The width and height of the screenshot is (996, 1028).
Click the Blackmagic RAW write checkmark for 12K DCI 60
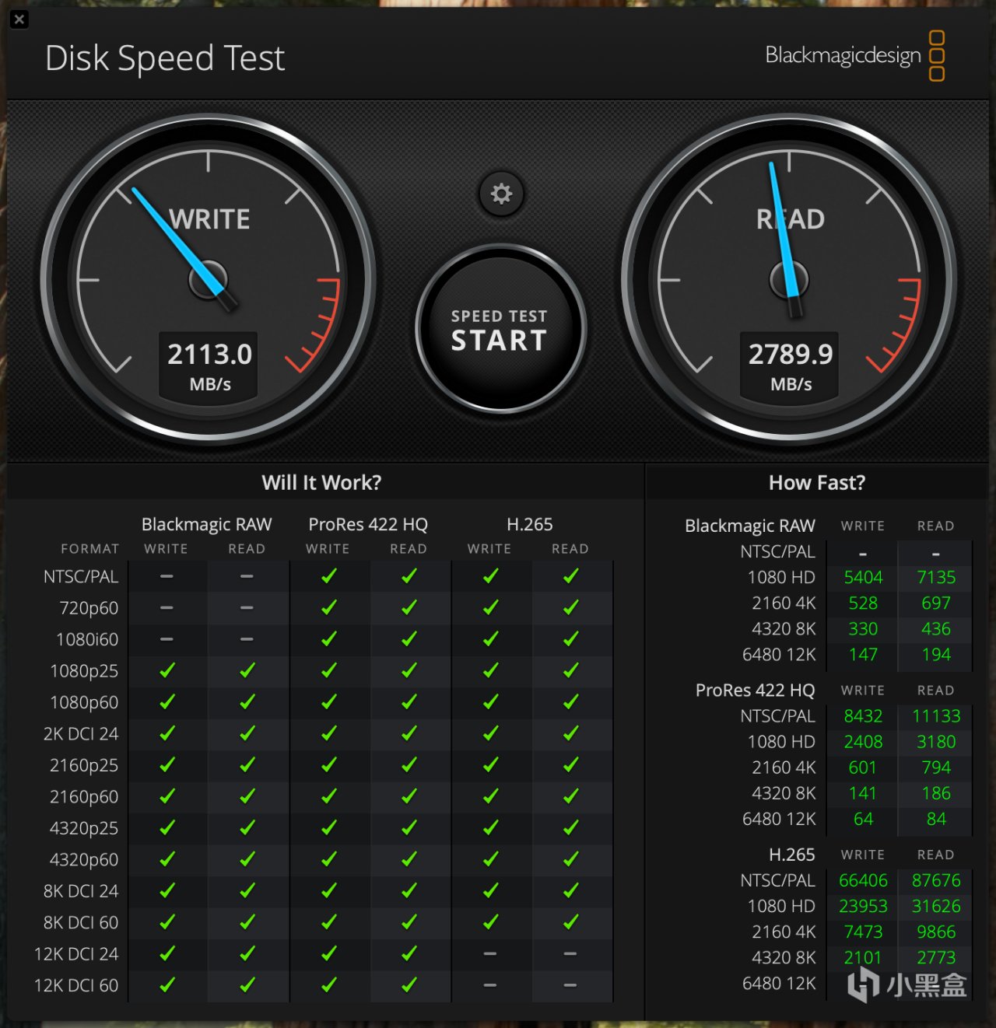pos(167,985)
